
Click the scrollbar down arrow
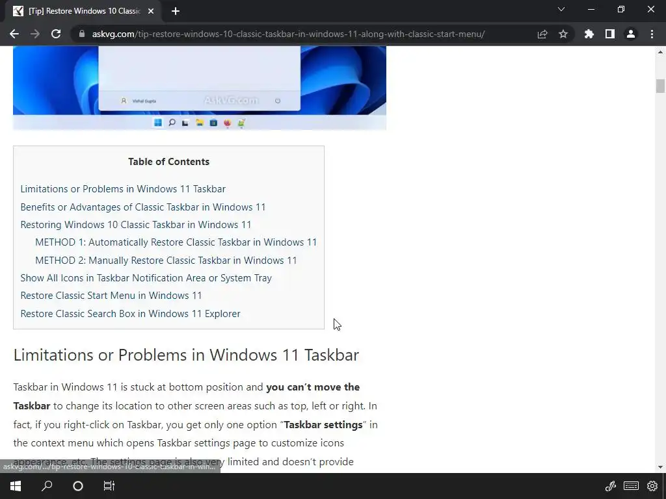660,467
